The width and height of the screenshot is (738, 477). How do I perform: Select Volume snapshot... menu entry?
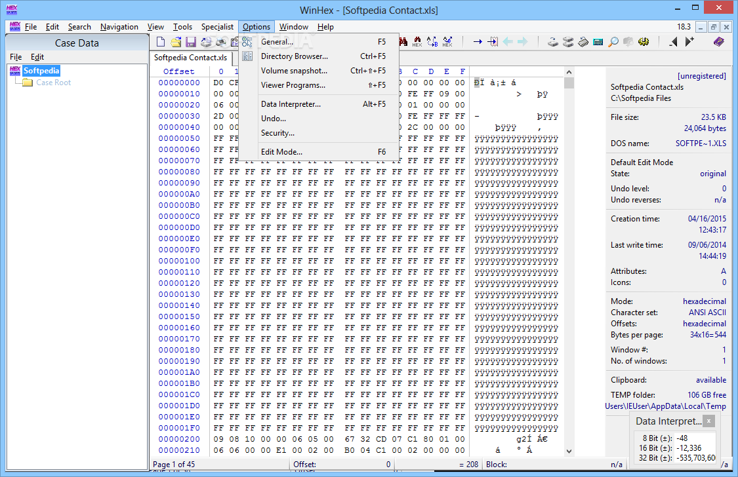click(x=319, y=71)
